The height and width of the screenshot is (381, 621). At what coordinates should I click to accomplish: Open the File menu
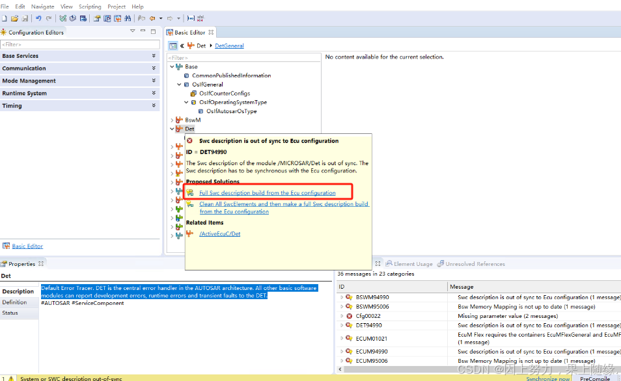(x=5, y=7)
